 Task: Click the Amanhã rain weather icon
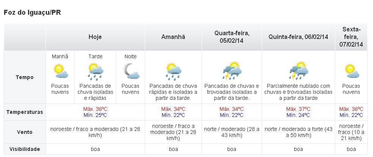tap(173, 72)
